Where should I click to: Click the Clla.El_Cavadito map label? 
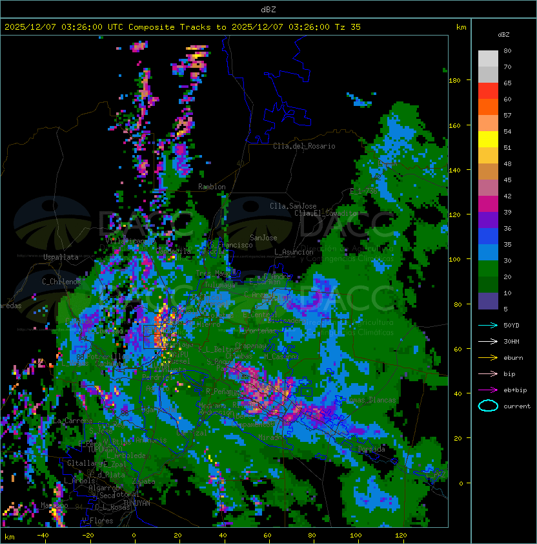point(326,213)
